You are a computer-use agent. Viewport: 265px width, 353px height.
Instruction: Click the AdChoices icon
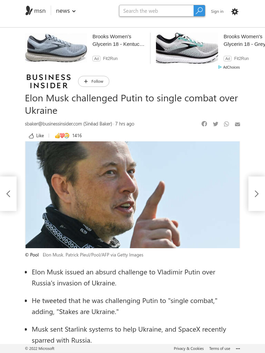point(220,67)
